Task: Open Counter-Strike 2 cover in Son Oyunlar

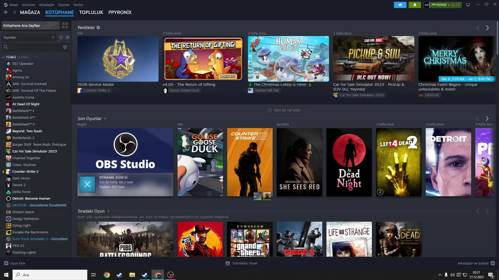Action: click(250, 162)
